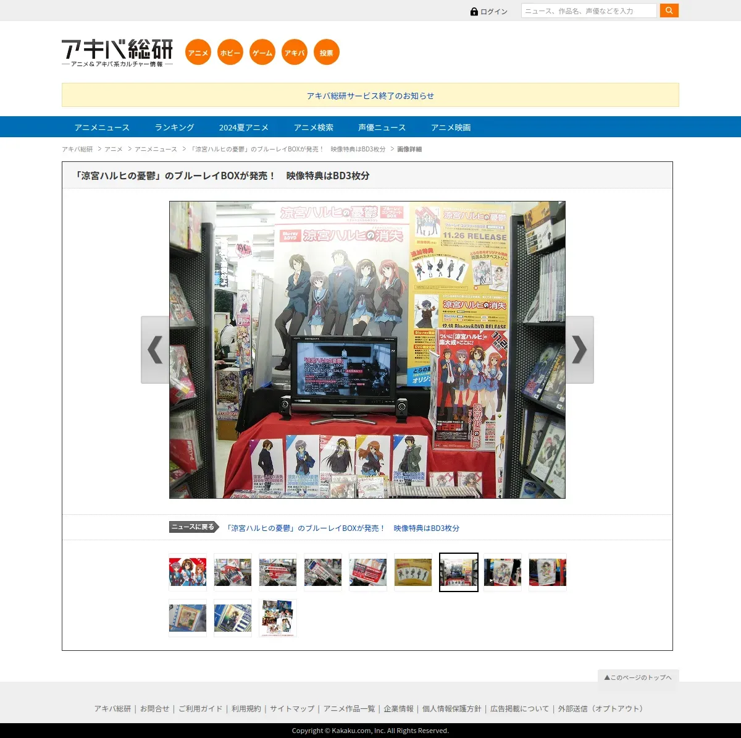Image resolution: width=741 pixels, height=738 pixels.
Task: Select the round ホビー category icon
Action: [230, 52]
